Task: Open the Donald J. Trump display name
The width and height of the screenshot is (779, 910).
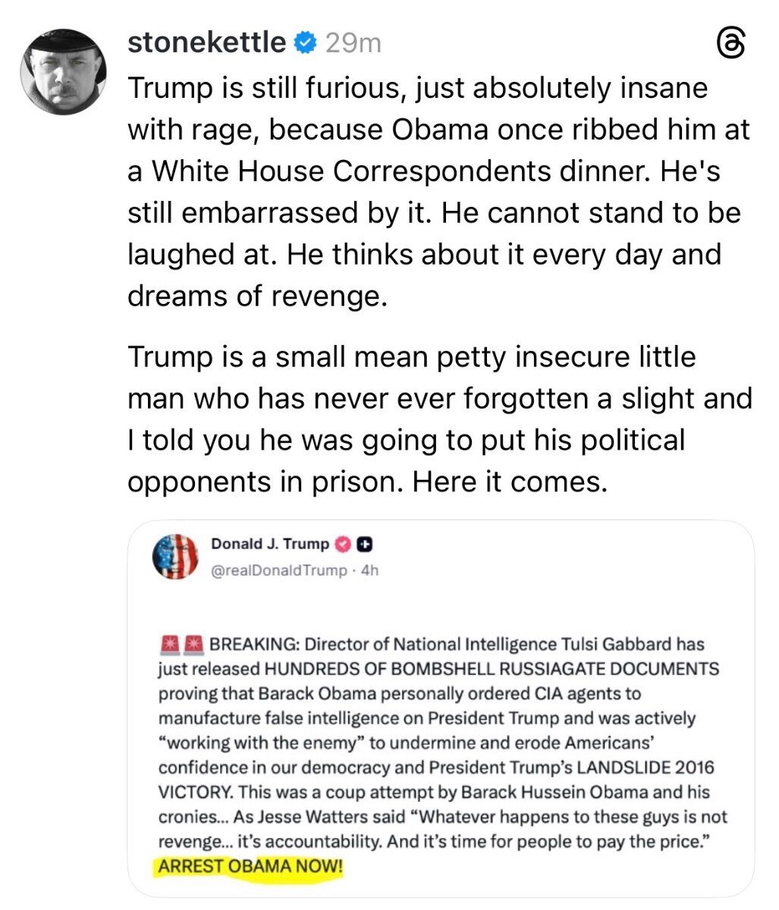Action: [269, 544]
